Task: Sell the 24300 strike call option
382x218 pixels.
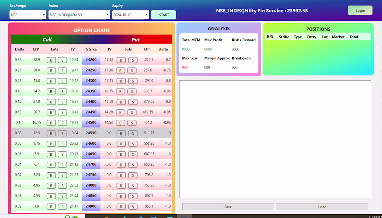Action: [63, 81]
